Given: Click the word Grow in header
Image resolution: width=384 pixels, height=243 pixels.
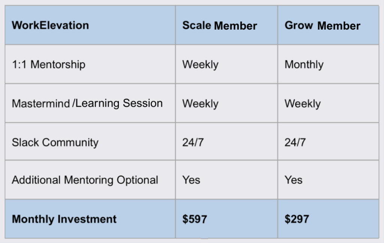Looking at the screenshot, I should tap(299, 25).
